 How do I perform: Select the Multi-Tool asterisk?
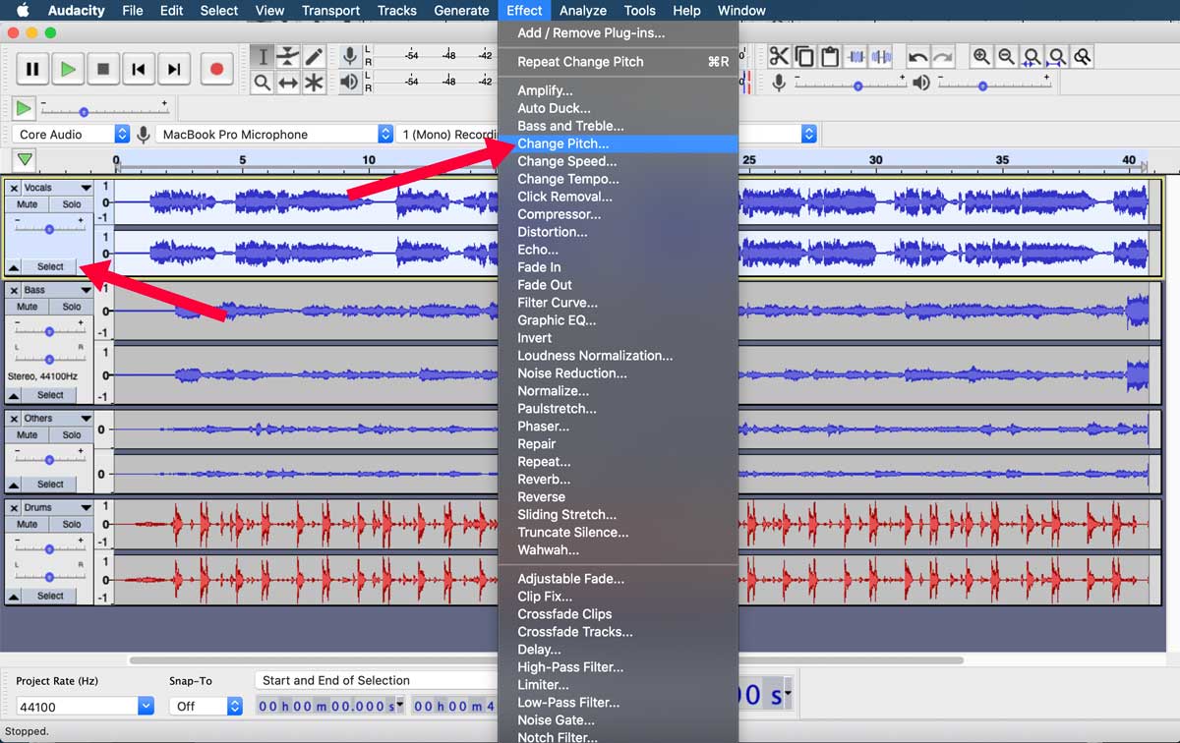point(314,83)
